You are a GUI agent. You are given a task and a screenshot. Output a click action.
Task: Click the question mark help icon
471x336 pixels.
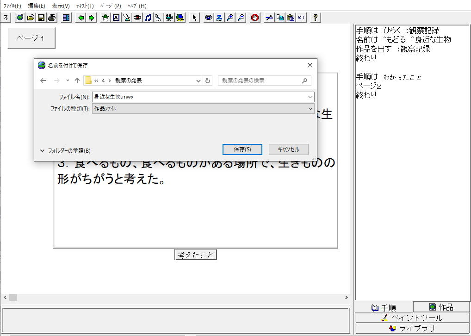click(x=316, y=18)
